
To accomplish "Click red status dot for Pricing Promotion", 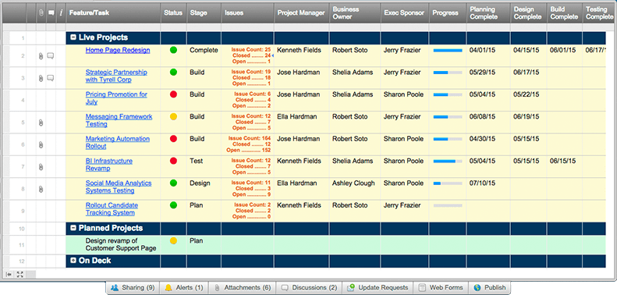I will coord(173,94).
